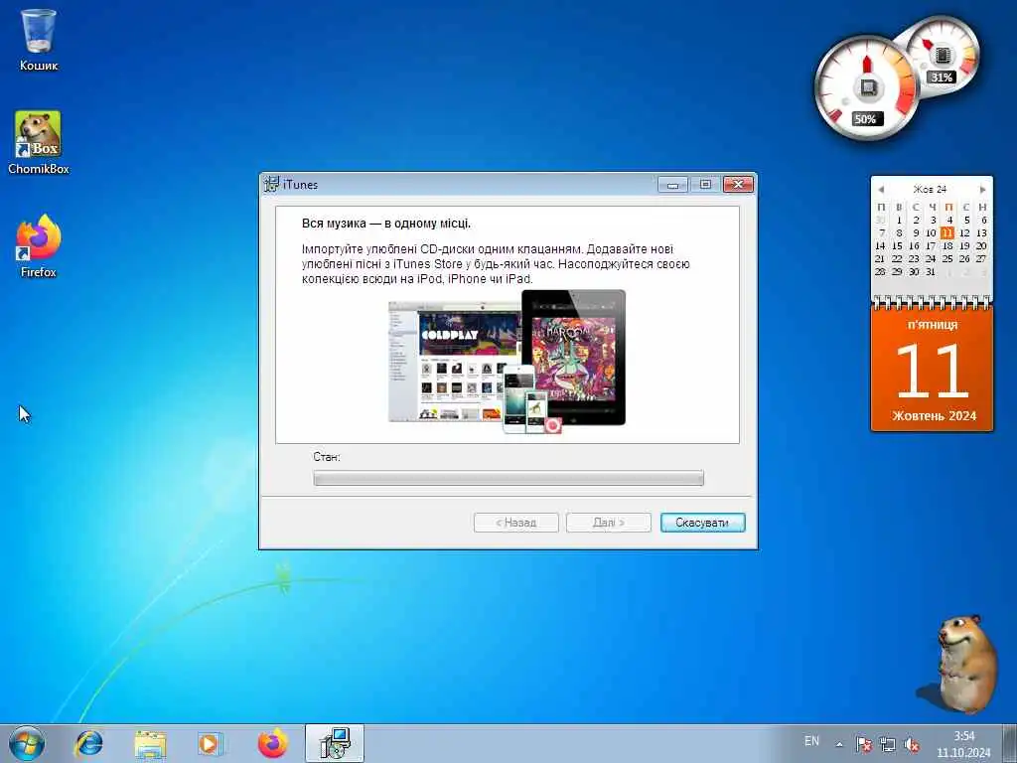The width and height of the screenshot is (1017, 763).
Task: Click the iTunes icon in the title bar
Action: tap(272, 184)
